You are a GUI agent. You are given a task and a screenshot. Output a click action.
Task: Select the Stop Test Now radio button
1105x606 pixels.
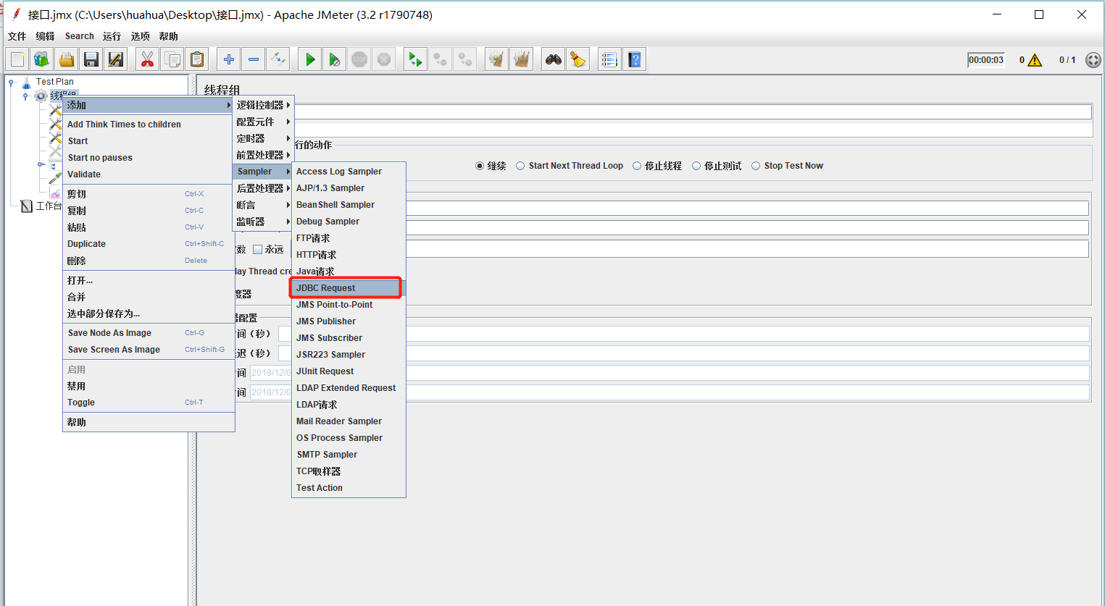[x=756, y=166]
